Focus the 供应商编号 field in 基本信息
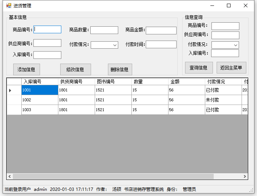257x196 pixels. coord(47,43)
